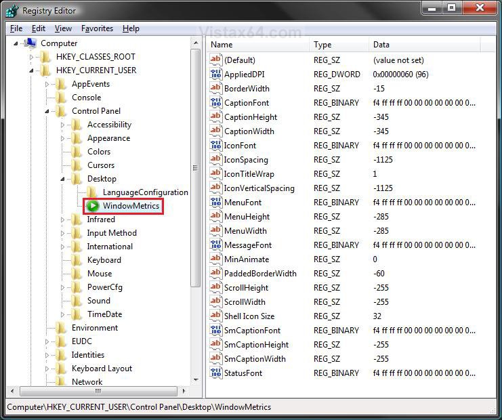This screenshot has height=420, width=502.
Task: Click the tree's scroll down arrow
Action: point(196,379)
